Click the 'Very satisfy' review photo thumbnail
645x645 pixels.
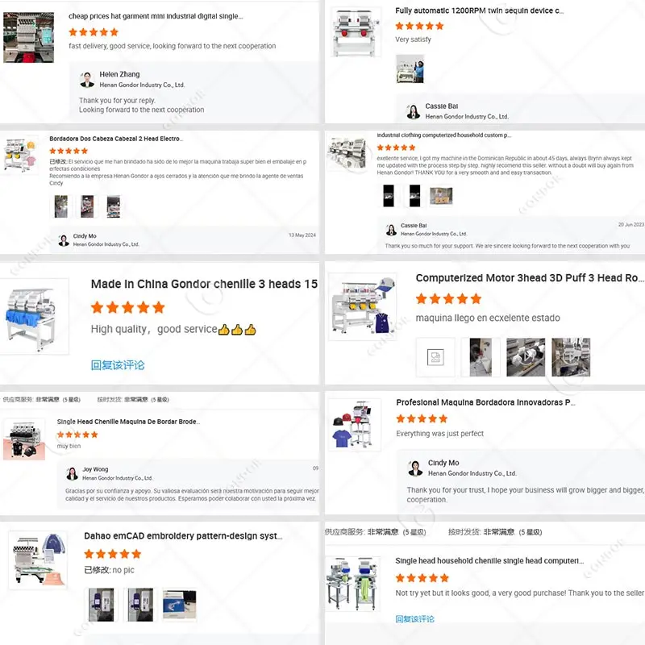410,69
